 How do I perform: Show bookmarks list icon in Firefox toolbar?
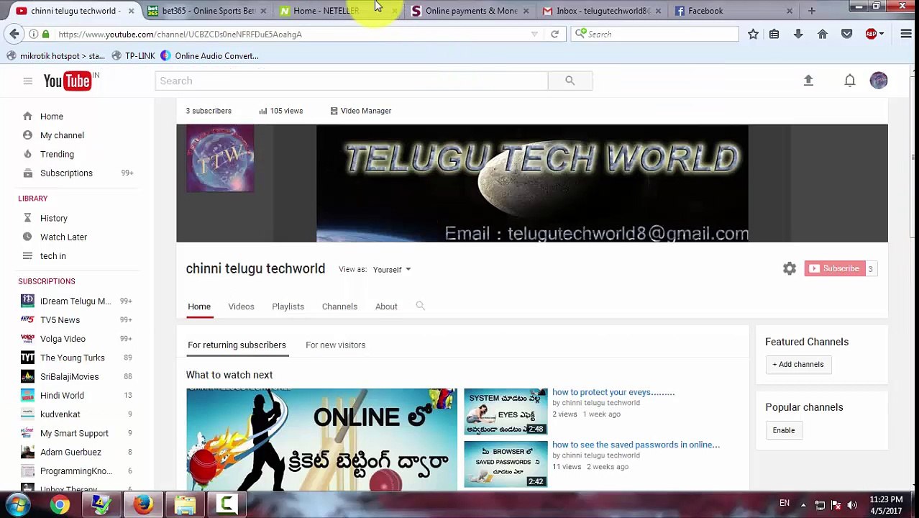774,34
